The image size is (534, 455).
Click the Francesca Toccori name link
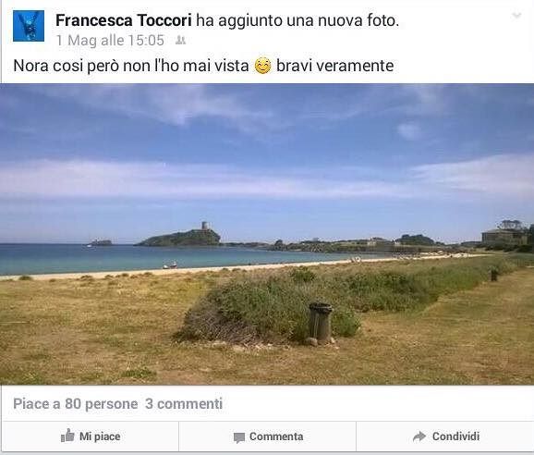[124, 20]
